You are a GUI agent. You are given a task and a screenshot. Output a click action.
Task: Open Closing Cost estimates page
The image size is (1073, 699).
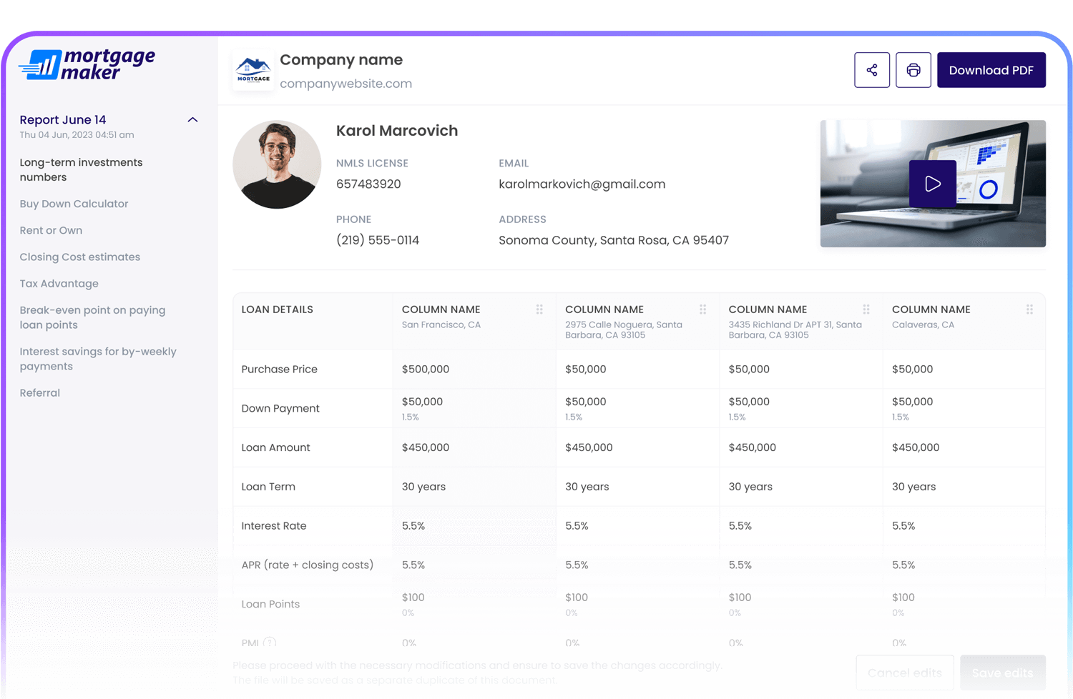[79, 257]
